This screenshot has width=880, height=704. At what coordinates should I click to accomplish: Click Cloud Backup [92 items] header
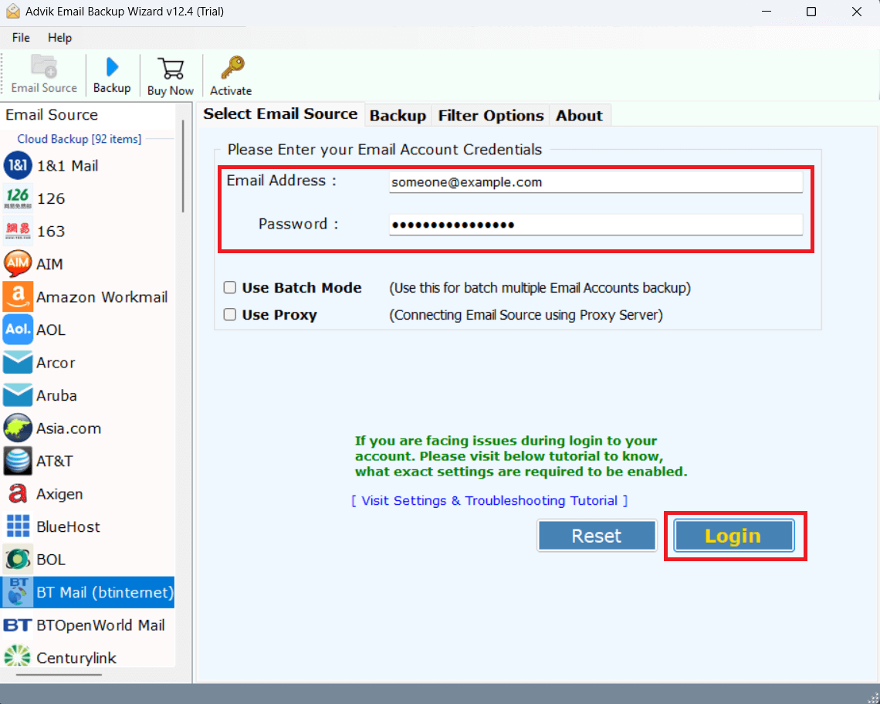point(80,139)
